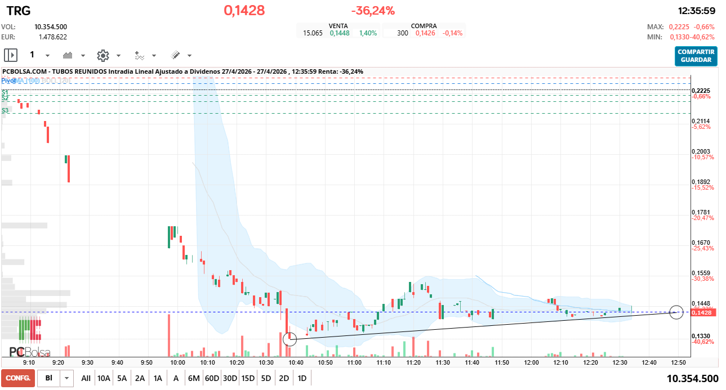Select the All time range option

86,378
